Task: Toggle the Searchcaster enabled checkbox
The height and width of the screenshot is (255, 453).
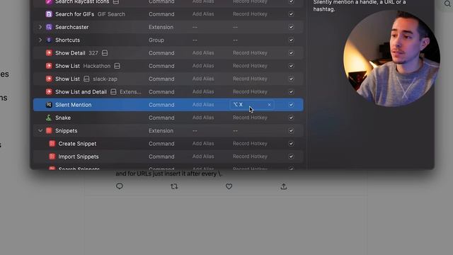Action: 291,27
